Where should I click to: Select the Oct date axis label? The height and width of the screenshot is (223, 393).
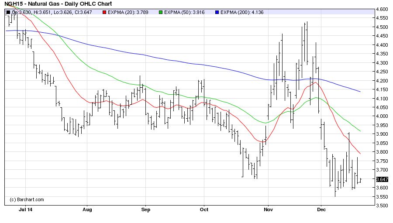point(203,209)
